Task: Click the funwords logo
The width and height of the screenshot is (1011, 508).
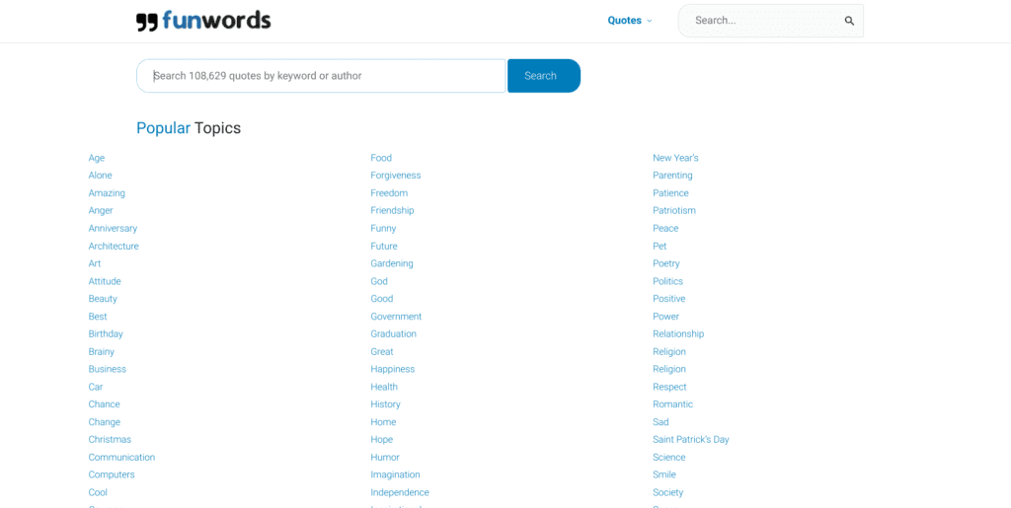Action: pos(203,21)
